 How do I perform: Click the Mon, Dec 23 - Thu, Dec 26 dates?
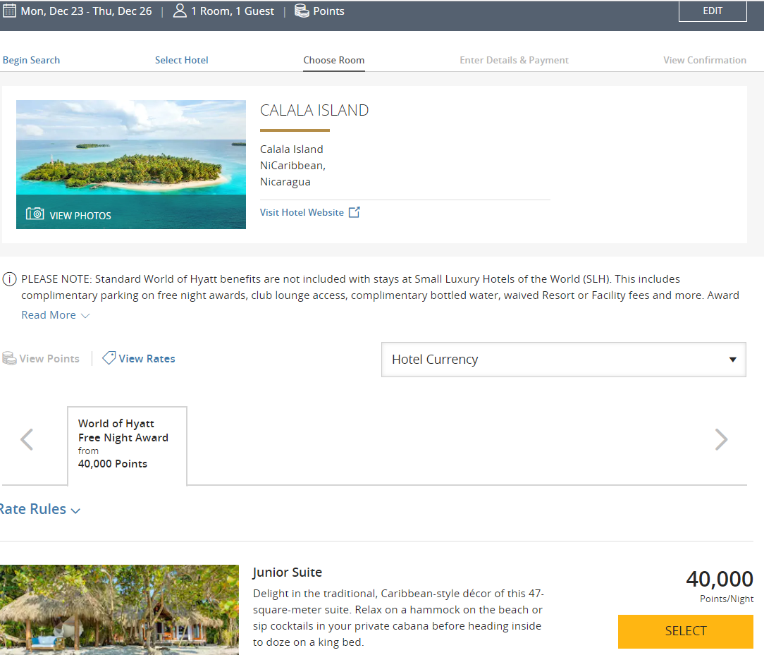(x=86, y=11)
